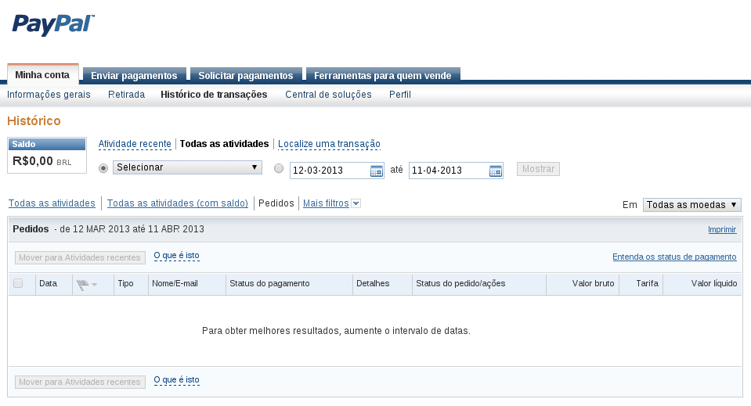Open the Selecionar dropdown
Image resolution: width=751 pixels, height=406 pixels.
187,167
